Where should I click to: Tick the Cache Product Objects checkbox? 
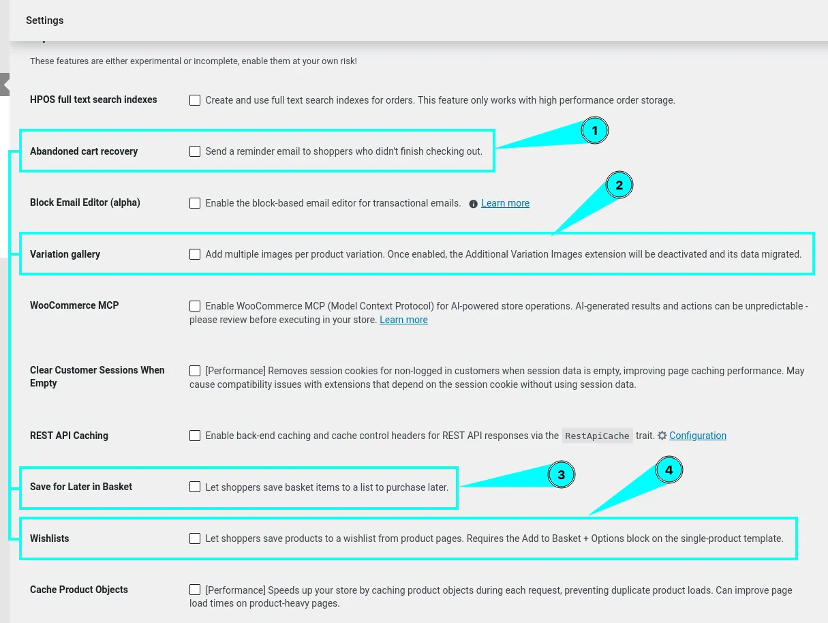[195, 590]
